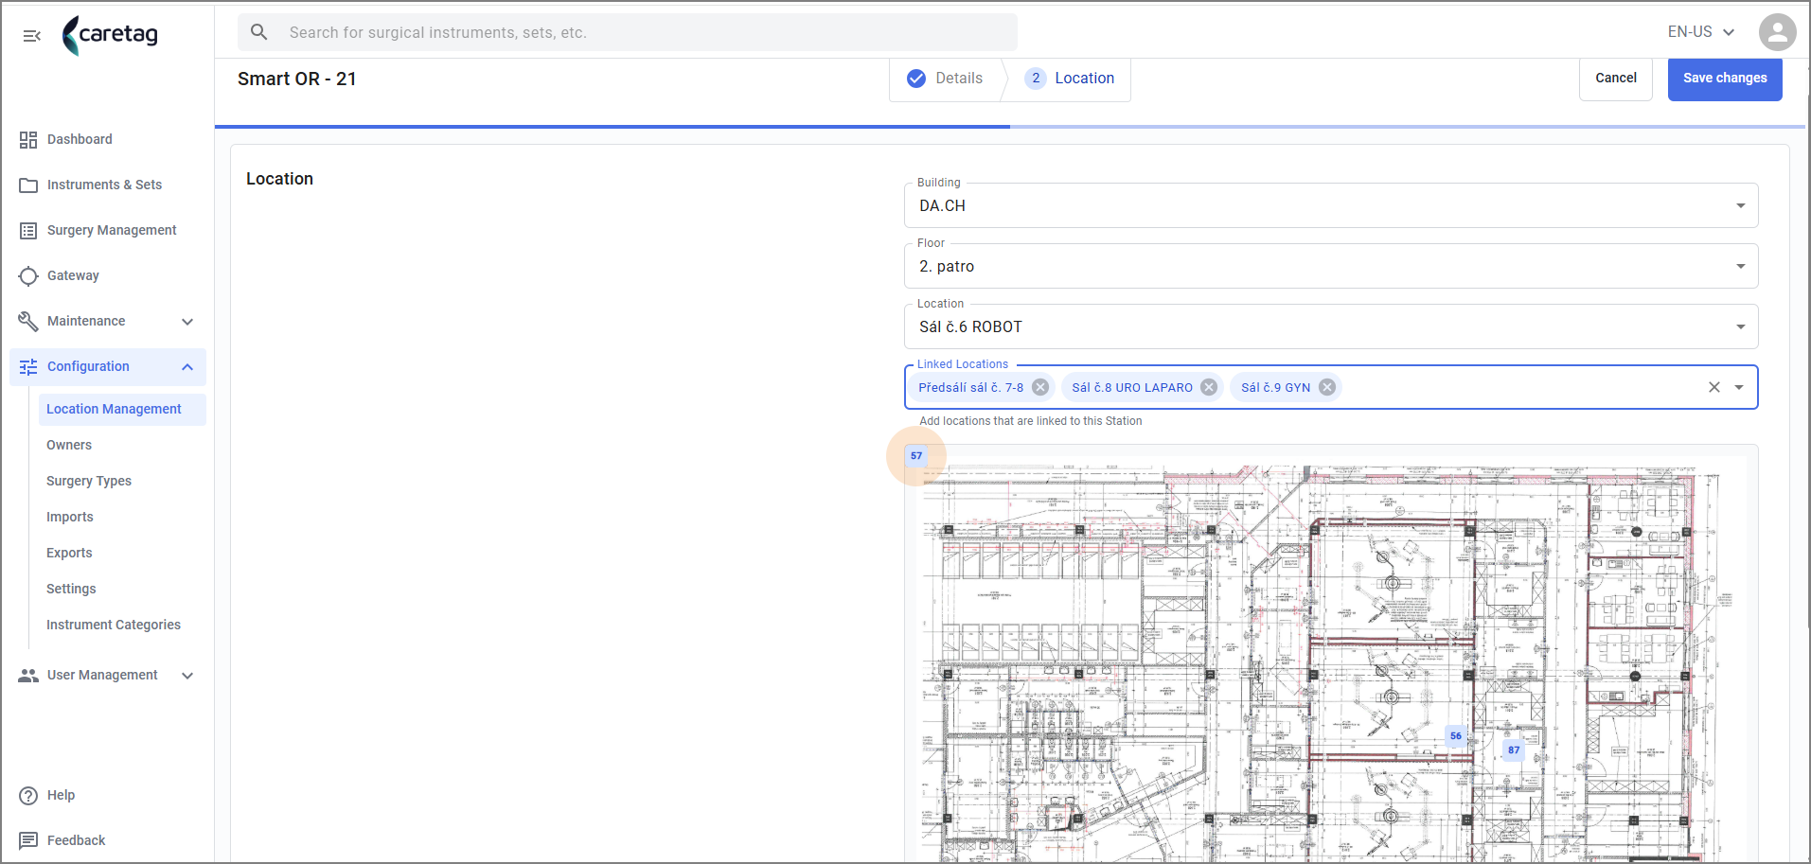The width and height of the screenshot is (1811, 864).
Task: Open configuration Settings page
Action: tap(71, 590)
